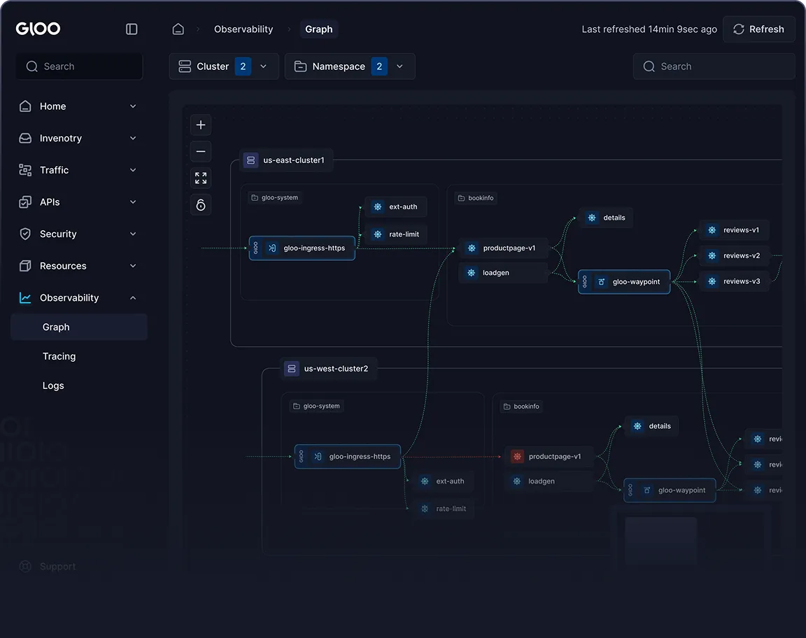Click the Home sidebar icon

[25, 106]
